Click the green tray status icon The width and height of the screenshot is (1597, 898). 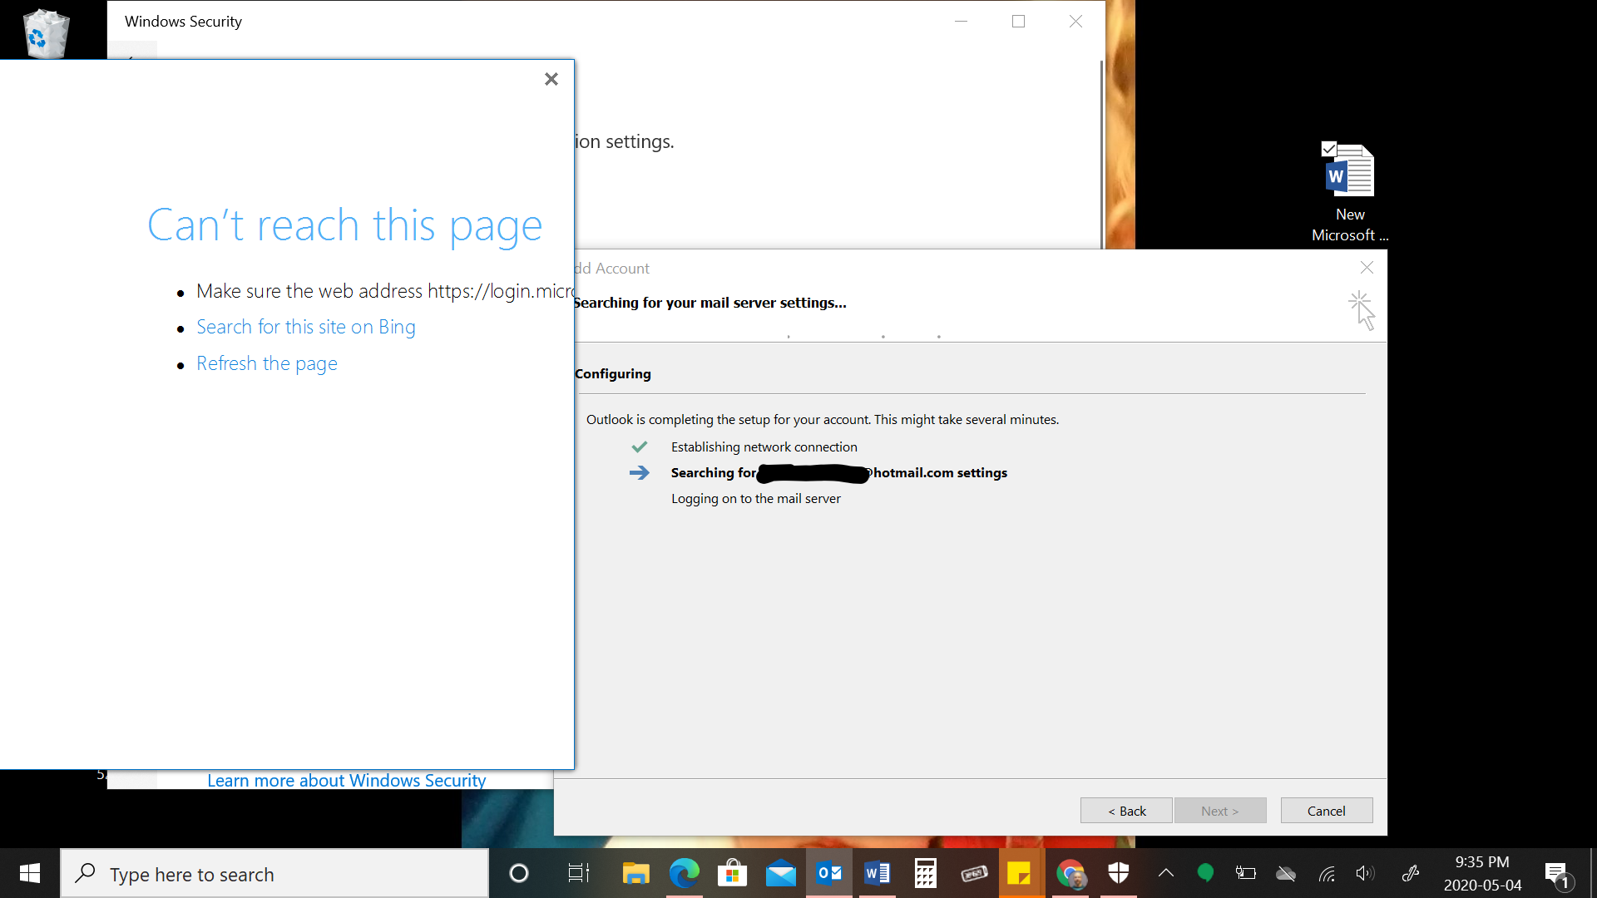point(1205,873)
